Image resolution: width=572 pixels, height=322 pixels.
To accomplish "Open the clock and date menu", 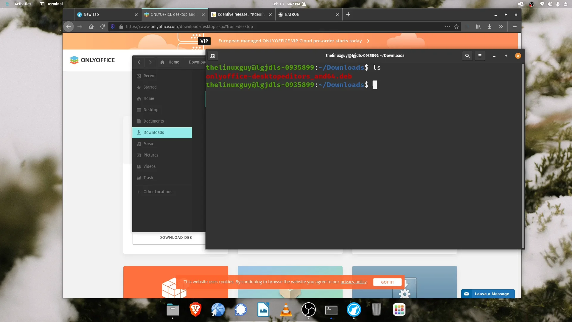I will [x=286, y=4].
